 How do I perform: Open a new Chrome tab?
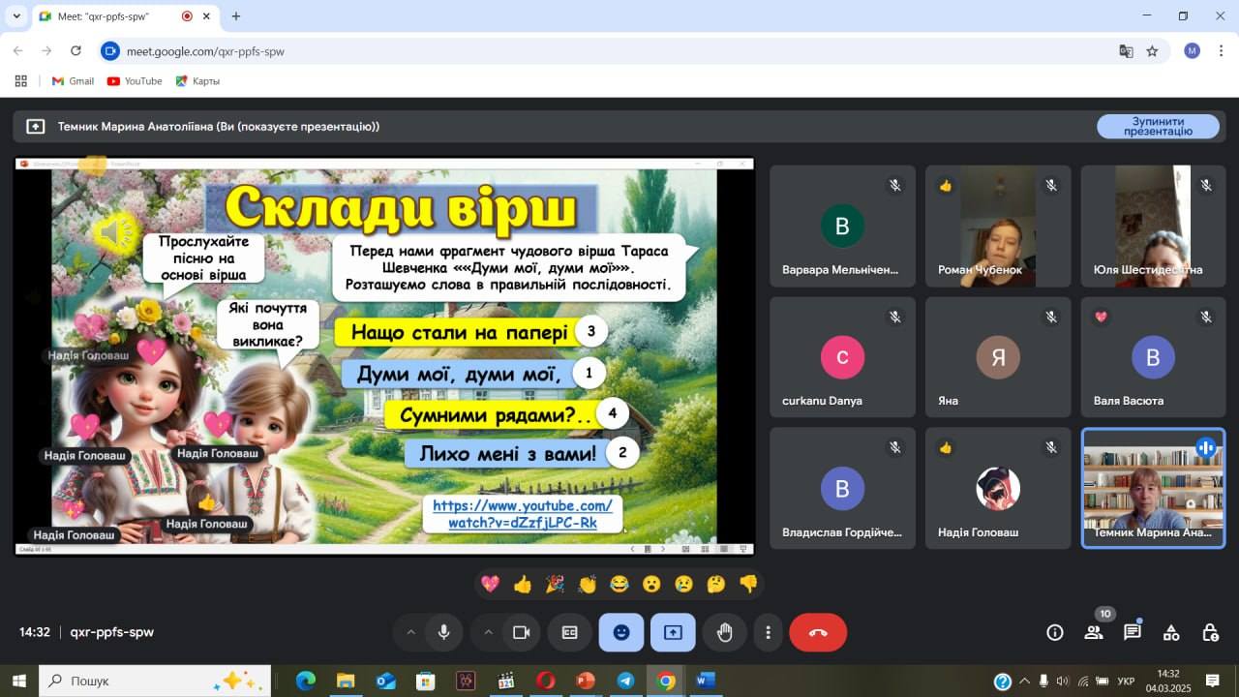click(x=235, y=16)
